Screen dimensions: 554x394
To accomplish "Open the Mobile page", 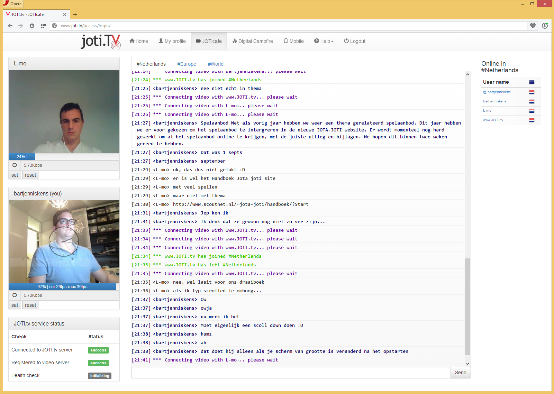I will coord(294,41).
